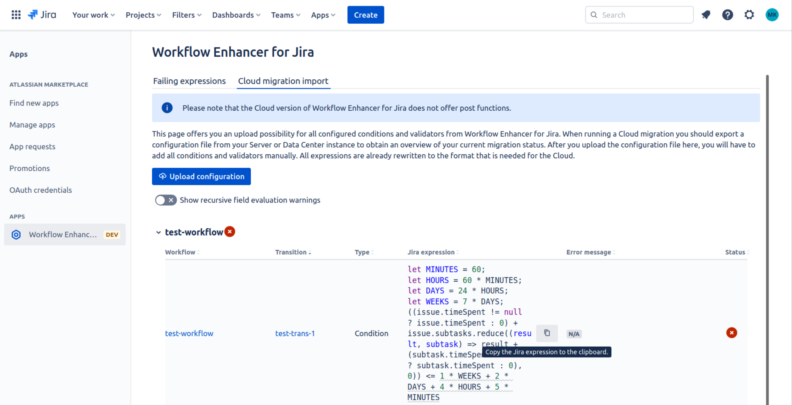Open the Your work dropdown
Screen dimensions: 792x405
coord(93,15)
